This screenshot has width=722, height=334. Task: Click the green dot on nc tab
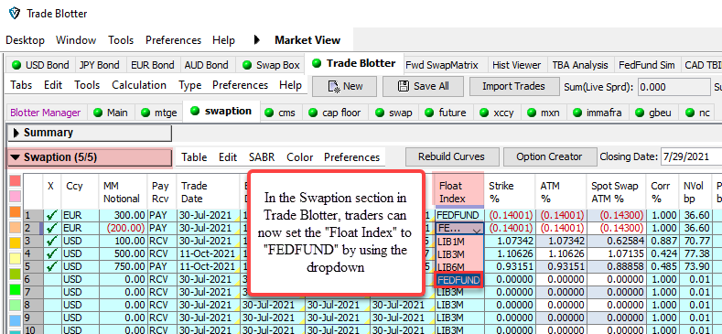(690, 113)
